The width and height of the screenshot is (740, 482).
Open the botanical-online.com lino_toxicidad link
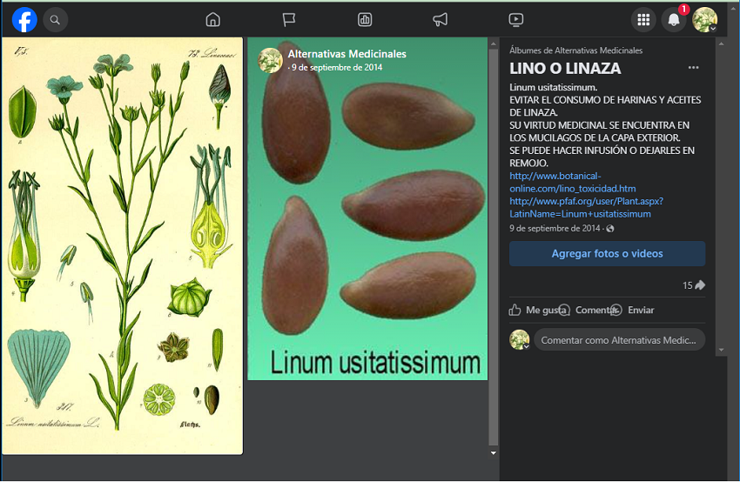point(573,182)
